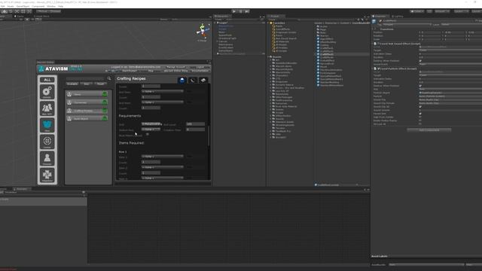This screenshot has width=482, height=271.
Task: Toggle Coord Particle Effect script enabled checkbox
Action: (x=378, y=69)
